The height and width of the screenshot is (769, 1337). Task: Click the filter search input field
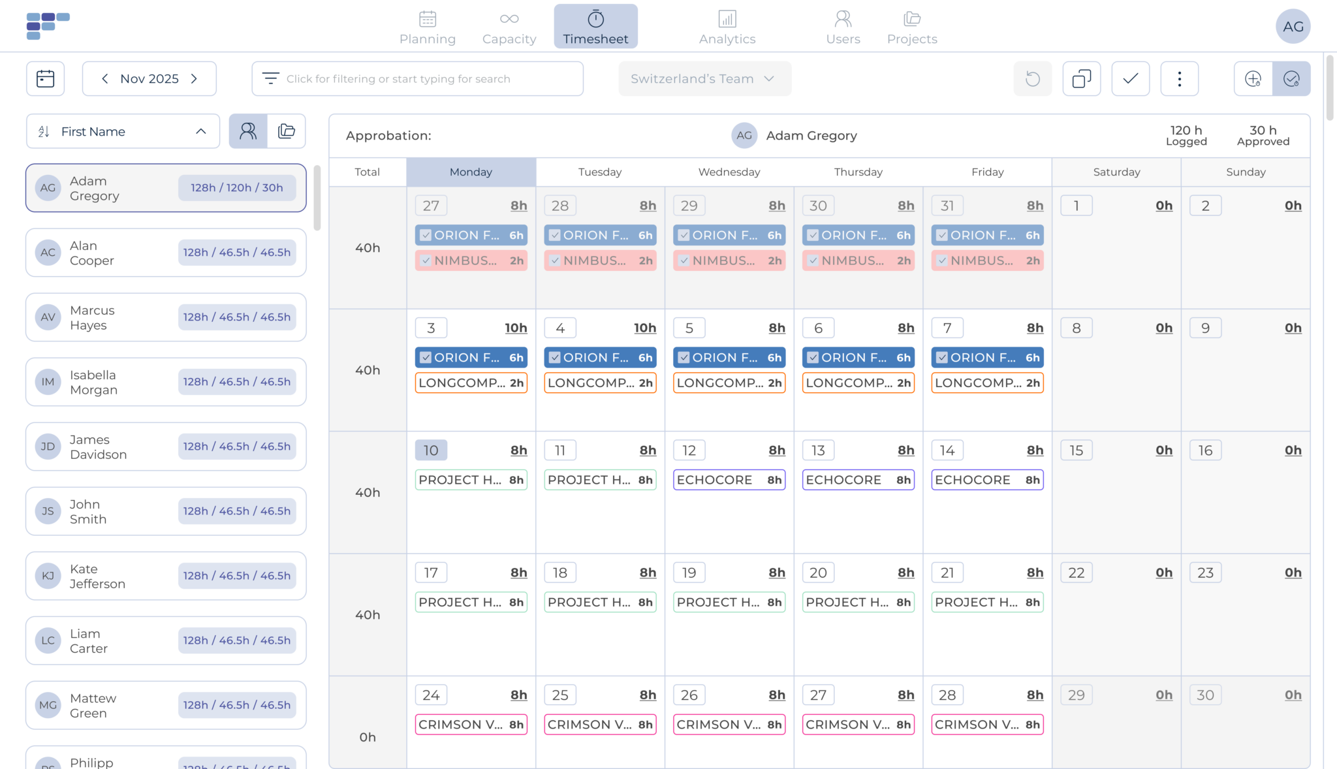coord(418,79)
